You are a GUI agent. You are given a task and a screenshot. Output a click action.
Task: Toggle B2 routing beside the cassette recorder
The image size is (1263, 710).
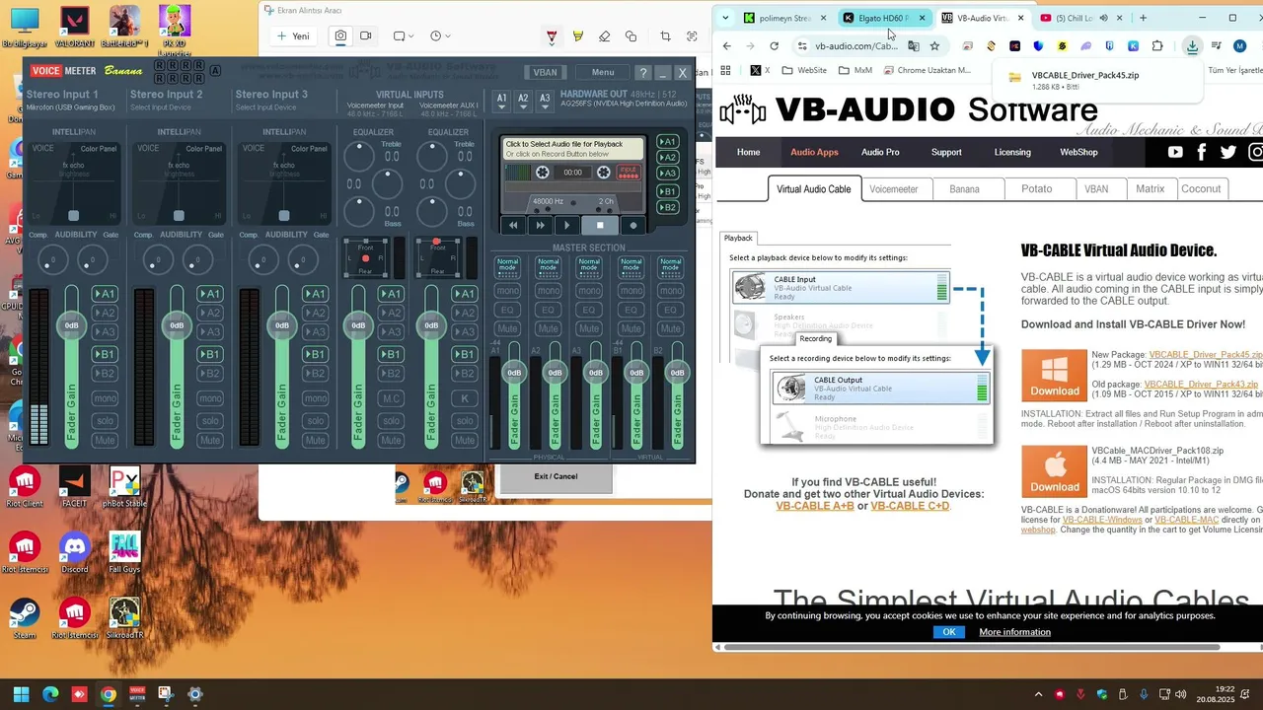click(668, 207)
